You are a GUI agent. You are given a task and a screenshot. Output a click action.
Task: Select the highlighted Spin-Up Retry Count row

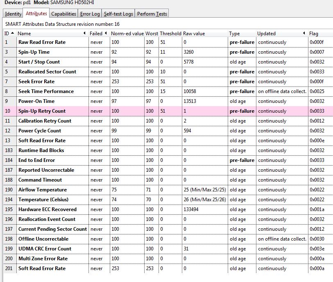tap(42, 111)
